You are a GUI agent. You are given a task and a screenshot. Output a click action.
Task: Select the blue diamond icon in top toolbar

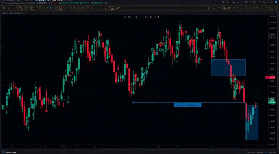click(x=50, y=8)
